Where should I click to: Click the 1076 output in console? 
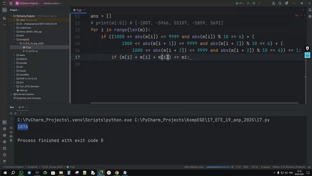click(x=23, y=127)
